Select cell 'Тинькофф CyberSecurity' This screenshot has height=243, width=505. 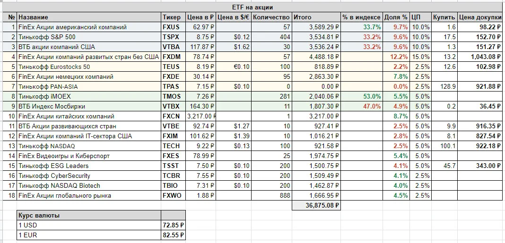coord(89,176)
